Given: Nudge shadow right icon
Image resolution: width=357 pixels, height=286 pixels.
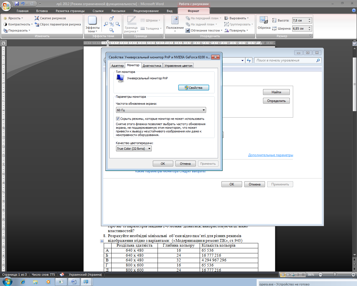Looking at the screenshot, I should coord(118,24).
